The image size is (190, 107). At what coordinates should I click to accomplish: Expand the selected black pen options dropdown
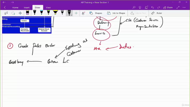tap(71, 15)
